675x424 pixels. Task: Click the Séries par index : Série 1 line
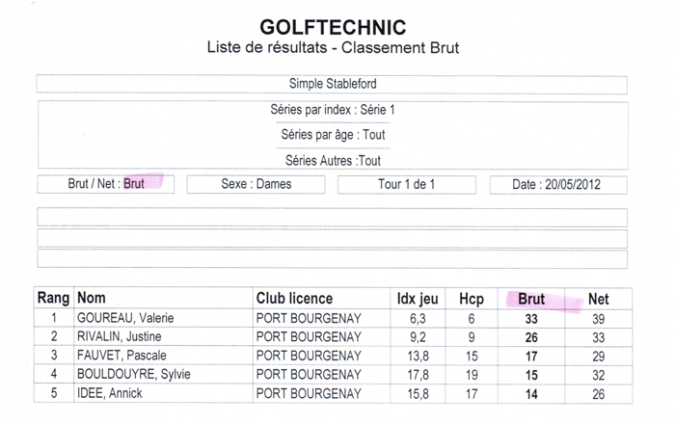pos(333,110)
